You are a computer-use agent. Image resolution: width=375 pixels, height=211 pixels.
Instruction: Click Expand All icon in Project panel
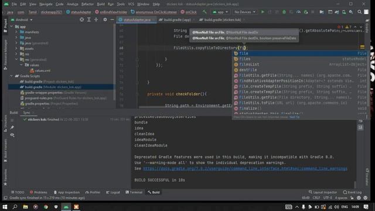tap(88, 19)
